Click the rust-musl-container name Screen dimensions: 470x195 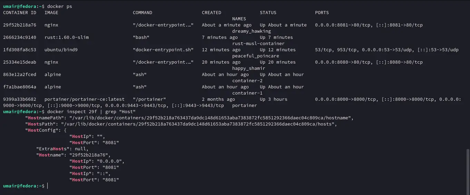tap(258, 44)
